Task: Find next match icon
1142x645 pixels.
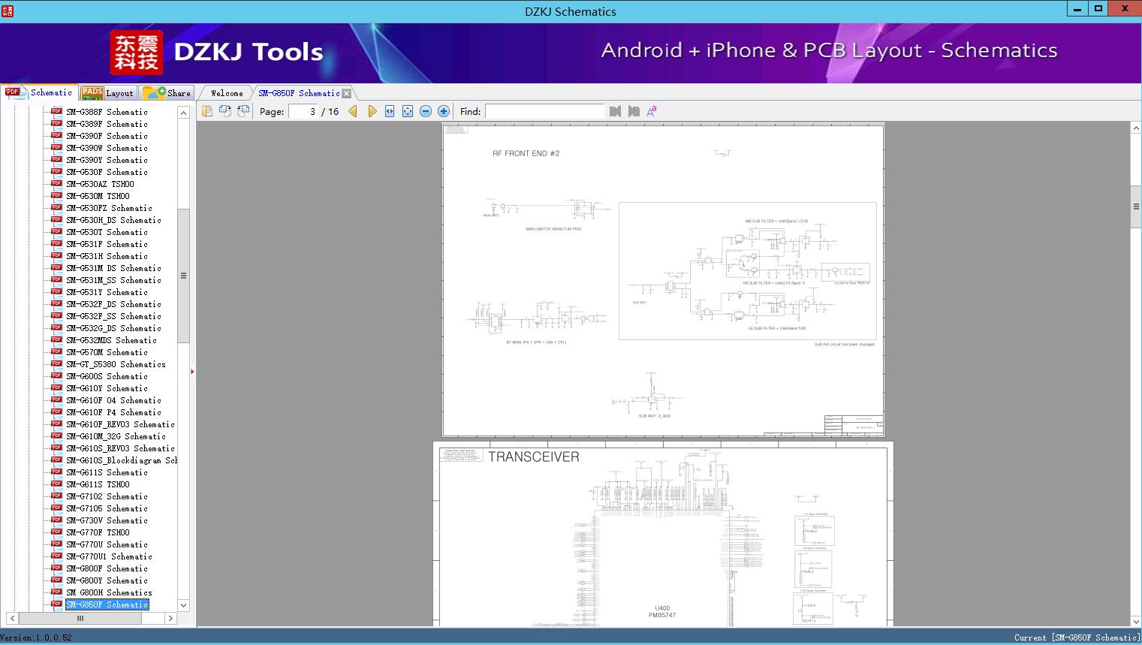Action: (x=634, y=111)
